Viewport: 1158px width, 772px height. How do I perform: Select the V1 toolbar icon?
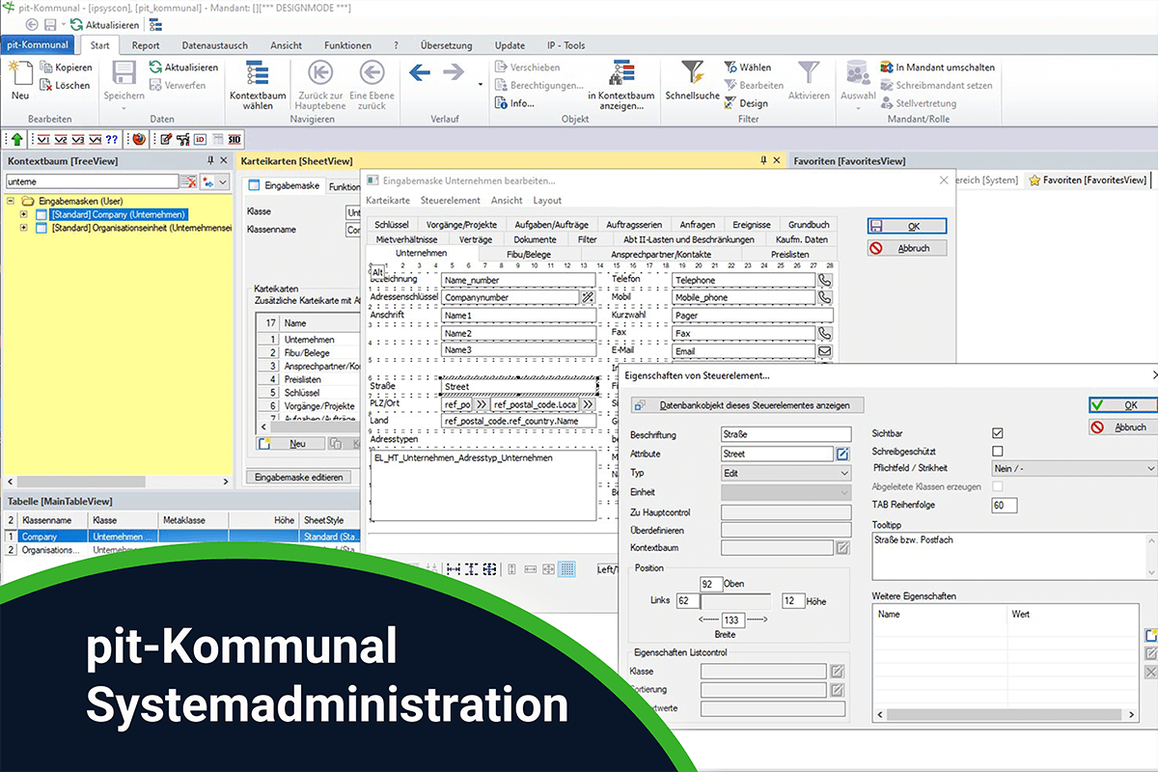(45, 139)
